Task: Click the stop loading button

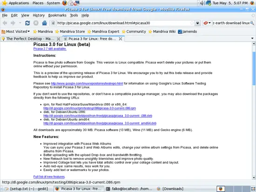Action: (x=36, y=23)
